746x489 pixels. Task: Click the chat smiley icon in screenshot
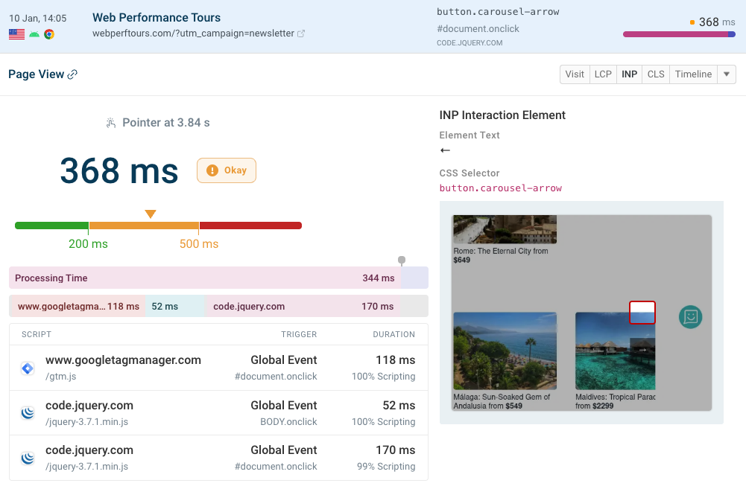pos(691,317)
